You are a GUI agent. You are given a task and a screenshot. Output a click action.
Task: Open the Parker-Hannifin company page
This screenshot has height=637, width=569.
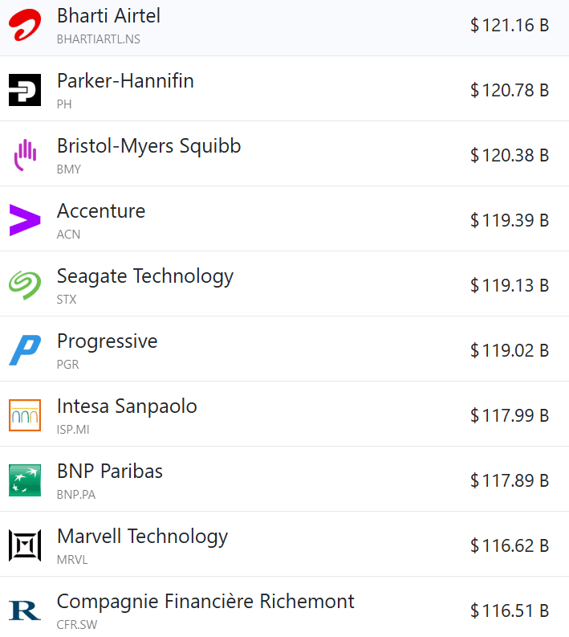tap(125, 80)
